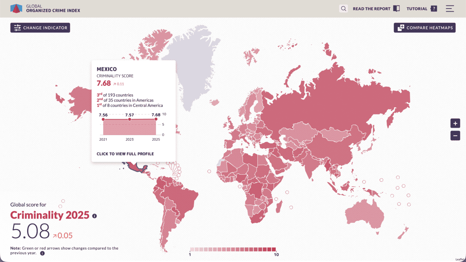Click the Leaflet attribution link
The width and height of the screenshot is (466, 262).
click(x=460, y=259)
